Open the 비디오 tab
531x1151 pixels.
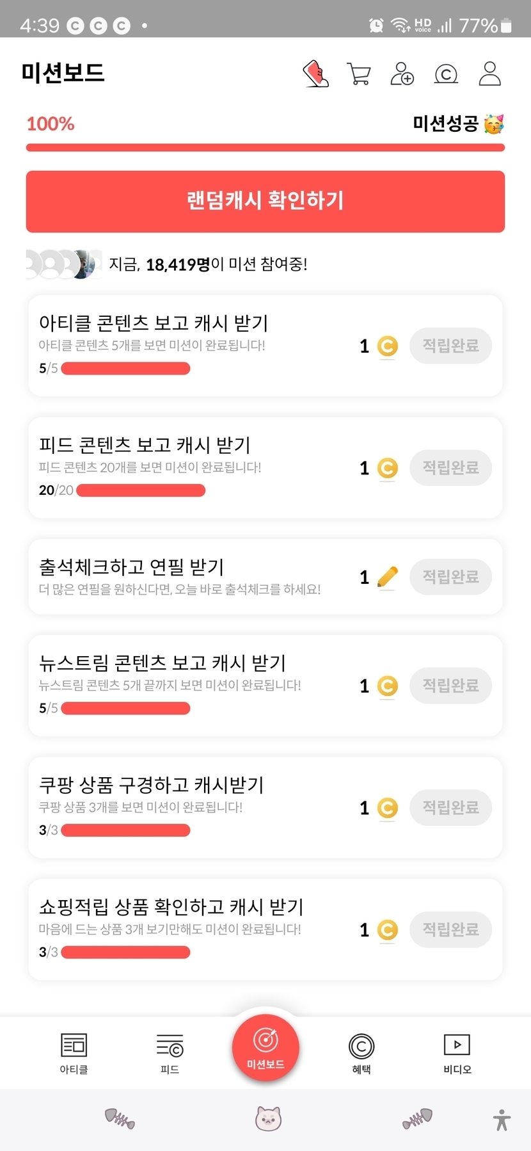pos(457,1053)
